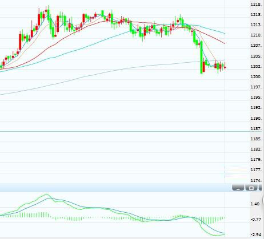
Task: Select the tall red candle rising to 1210 on the left
Action: [20, 42]
